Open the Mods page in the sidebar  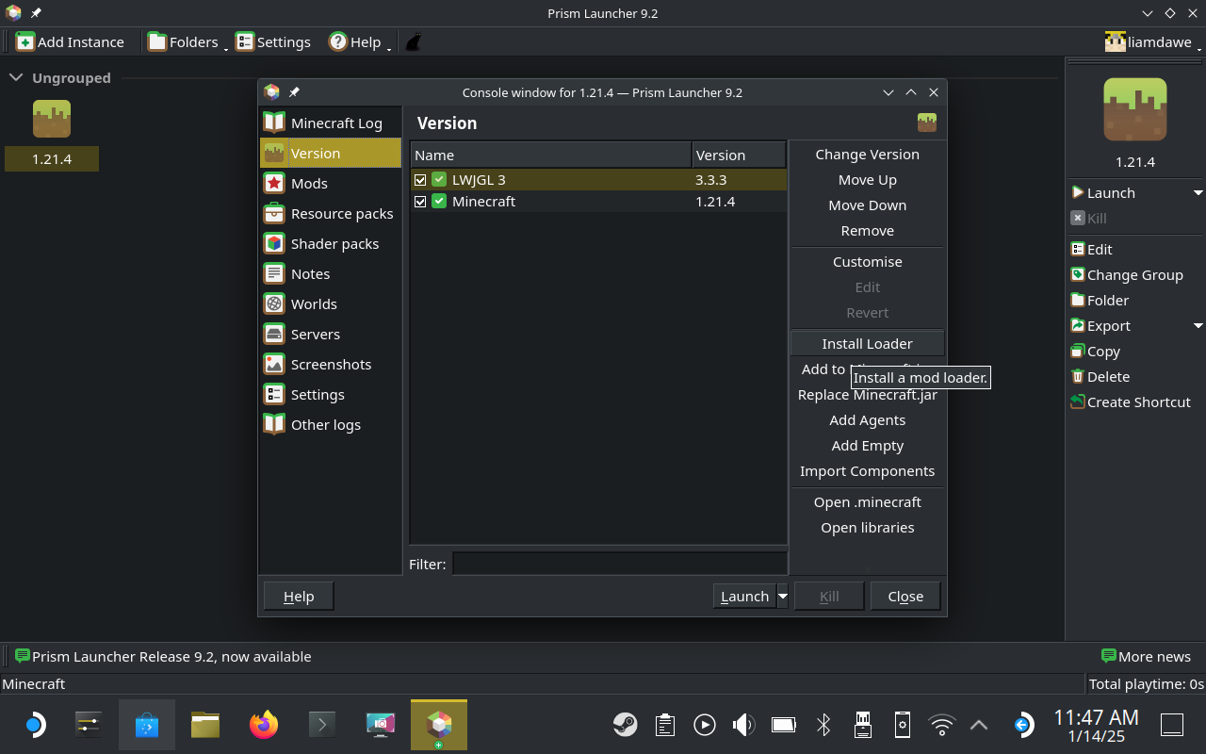tap(309, 184)
